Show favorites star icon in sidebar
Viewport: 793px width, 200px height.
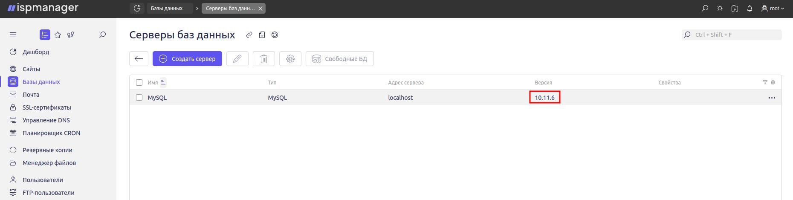[x=58, y=35]
